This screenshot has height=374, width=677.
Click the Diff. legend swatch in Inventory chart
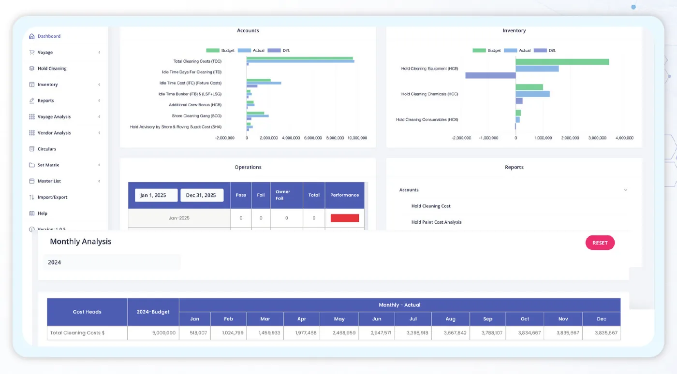541,50
